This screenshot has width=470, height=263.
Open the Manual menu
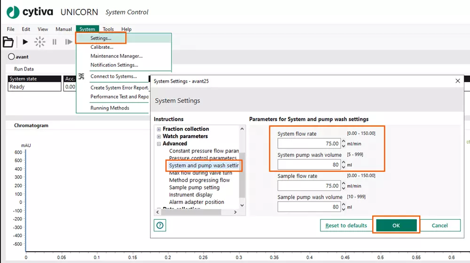pyautogui.click(x=63, y=29)
